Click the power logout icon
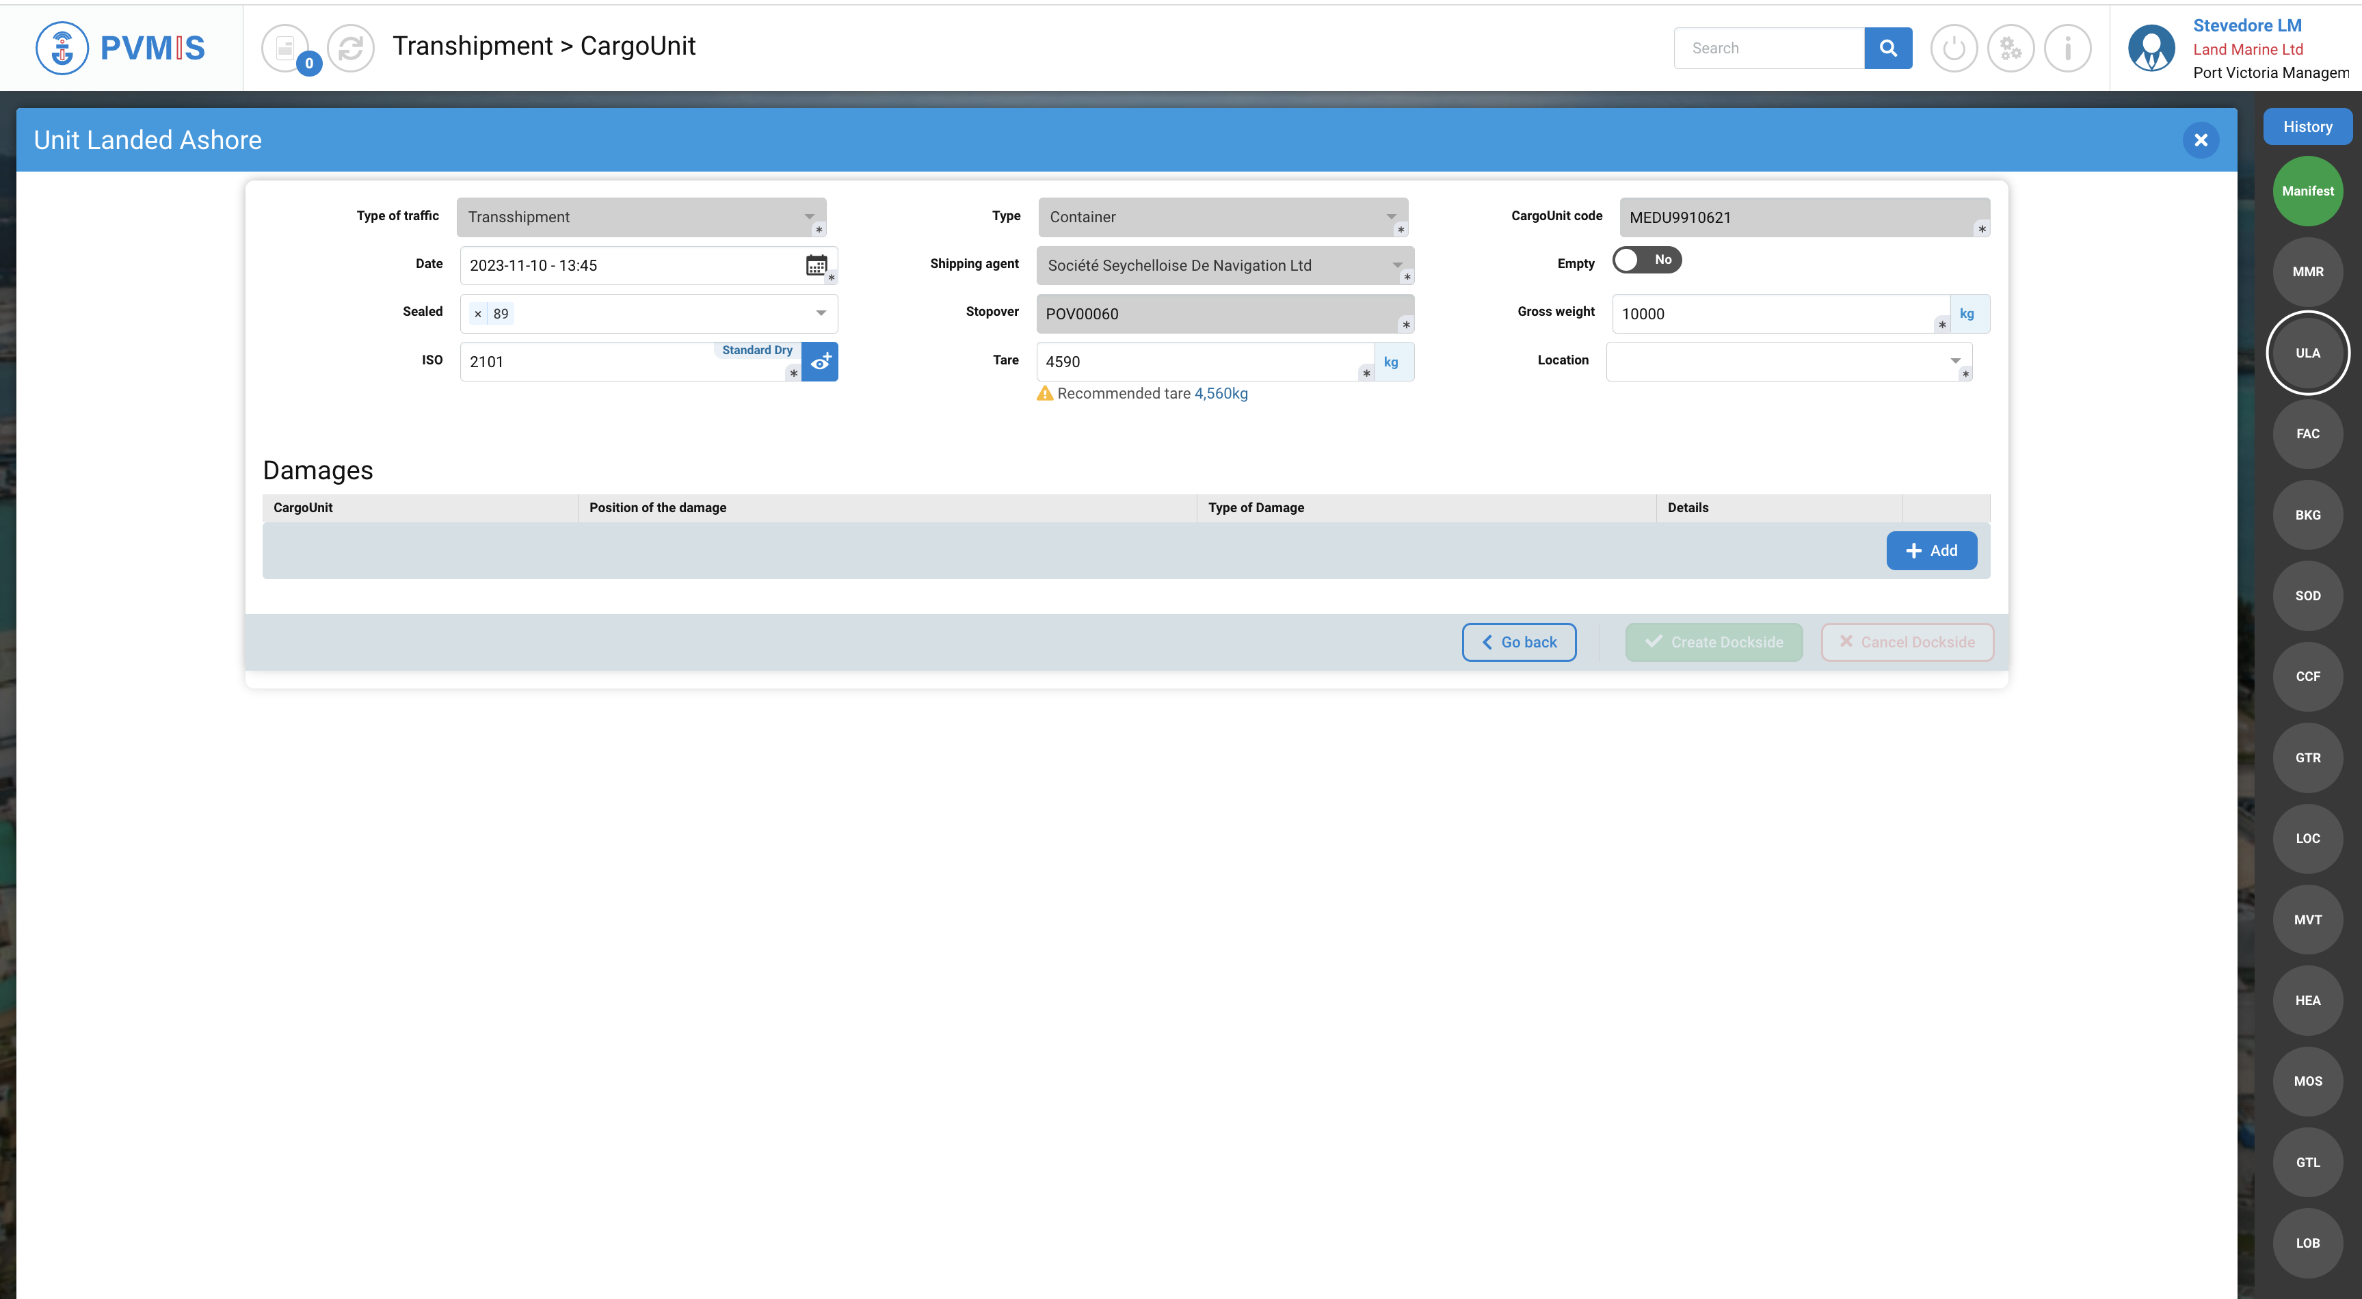2362x1299 pixels. click(x=1953, y=48)
